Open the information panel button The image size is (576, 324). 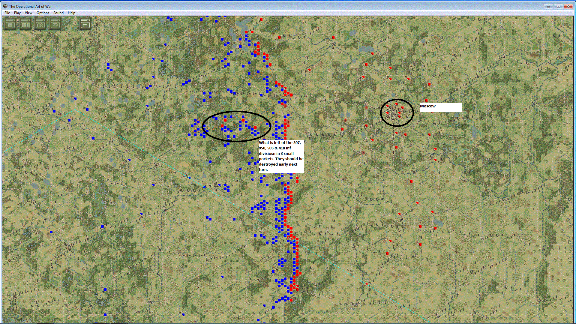(10, 24)
